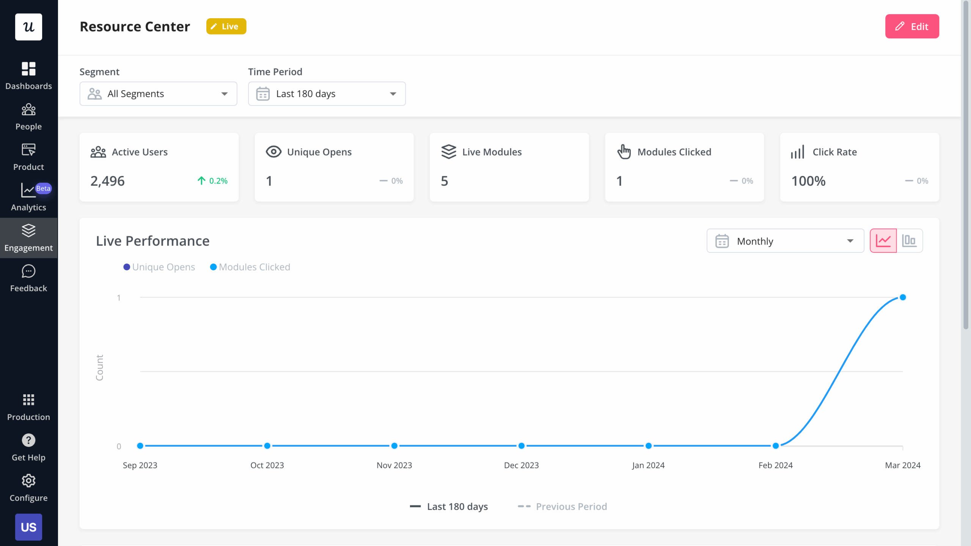The image size is (971, 546).
Task: Open the Dashboards section in the sidebar
Action: click(x=28, y=74)
